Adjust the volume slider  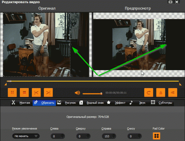[x=92, y=93]
